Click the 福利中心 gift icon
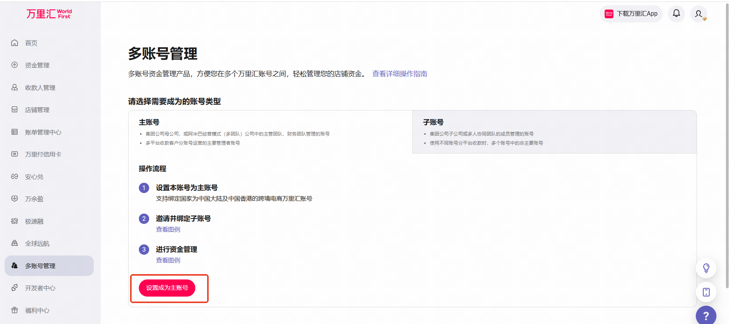This screenshot has height=324, width=729. pyautogui.click(x=14, y=310)
